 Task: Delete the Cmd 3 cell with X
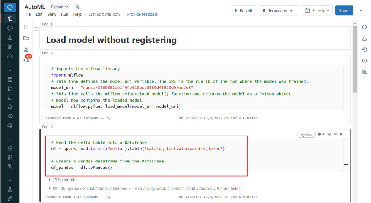click(341, 134)
